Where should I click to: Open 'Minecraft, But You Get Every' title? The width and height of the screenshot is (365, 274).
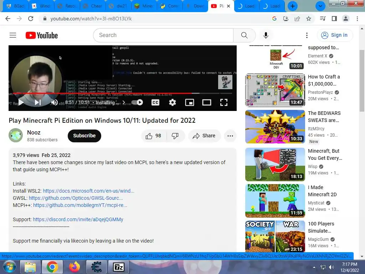(325, 154)
